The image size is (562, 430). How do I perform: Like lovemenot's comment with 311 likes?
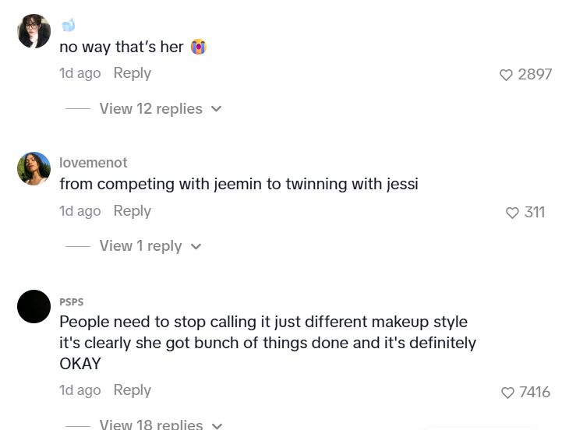point(512,213)
